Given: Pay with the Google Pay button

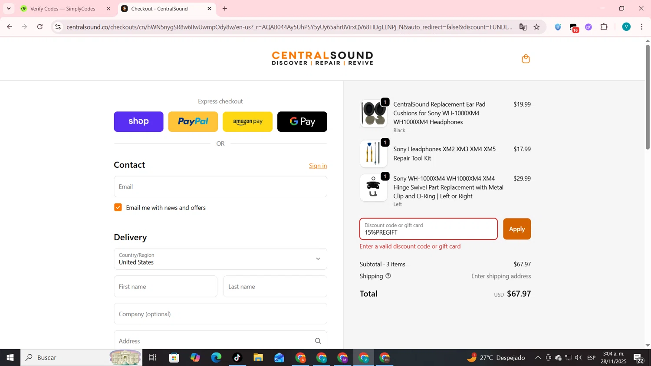Looking at the screenshot, I should click(x=302, y=121).
